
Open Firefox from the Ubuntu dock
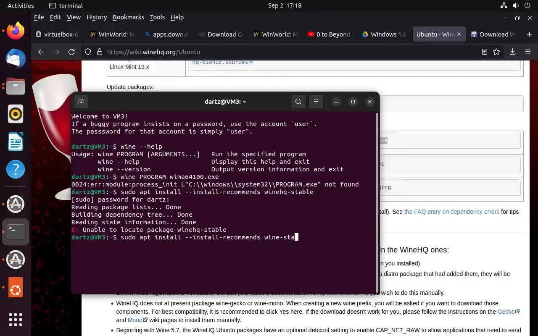(16, 31)
